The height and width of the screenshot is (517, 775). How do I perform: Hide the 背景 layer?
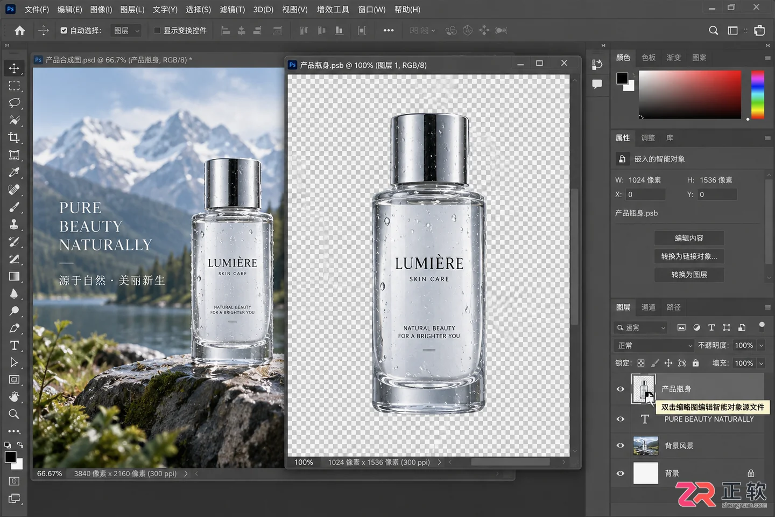click(x=620, y=473)
